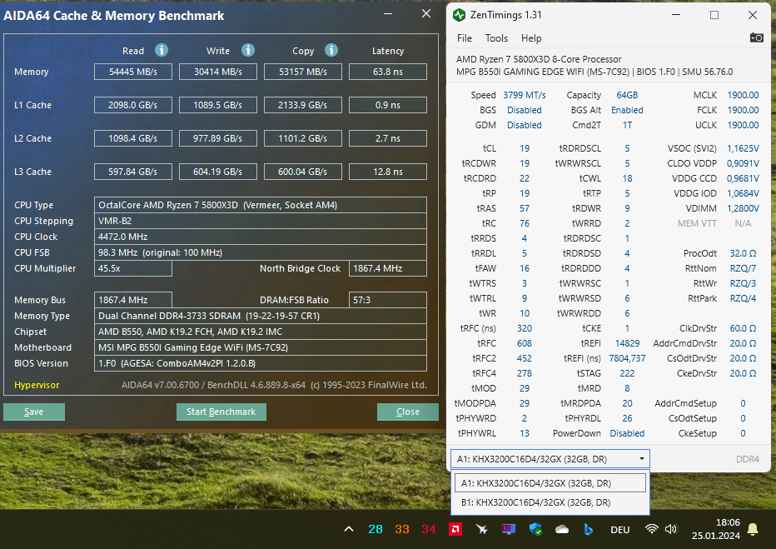Click the VDIMM value 1,2800V
This screenshot has height=549, width=776.
(x=743, y=208)
